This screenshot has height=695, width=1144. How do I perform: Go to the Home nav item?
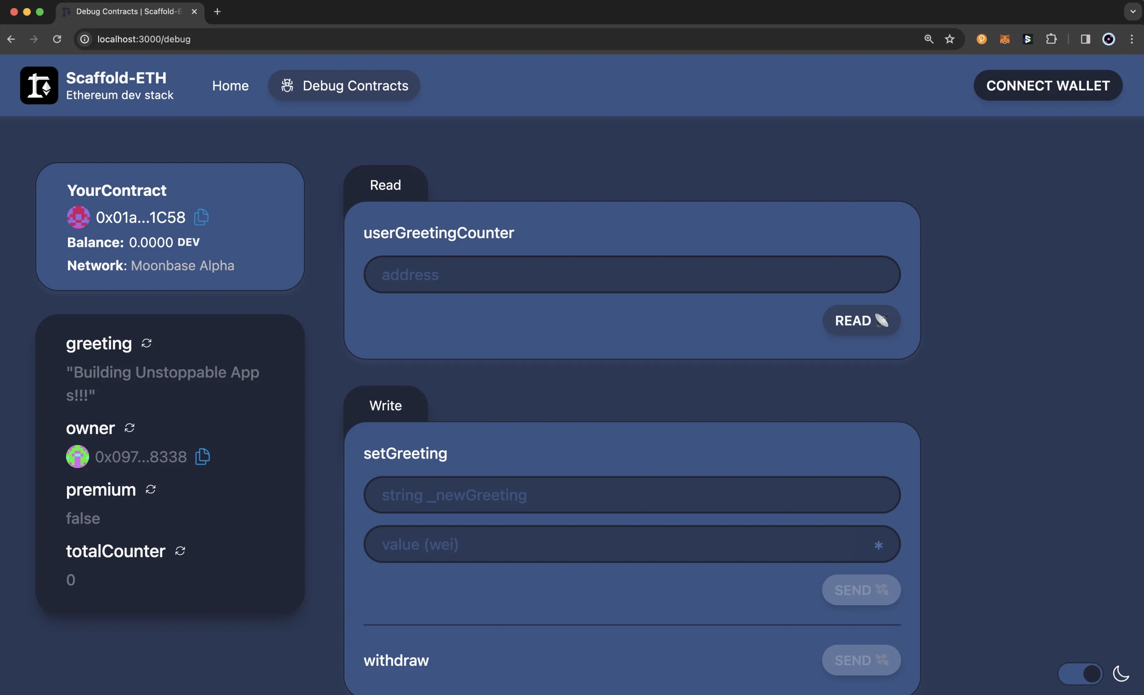pos(230,85)
